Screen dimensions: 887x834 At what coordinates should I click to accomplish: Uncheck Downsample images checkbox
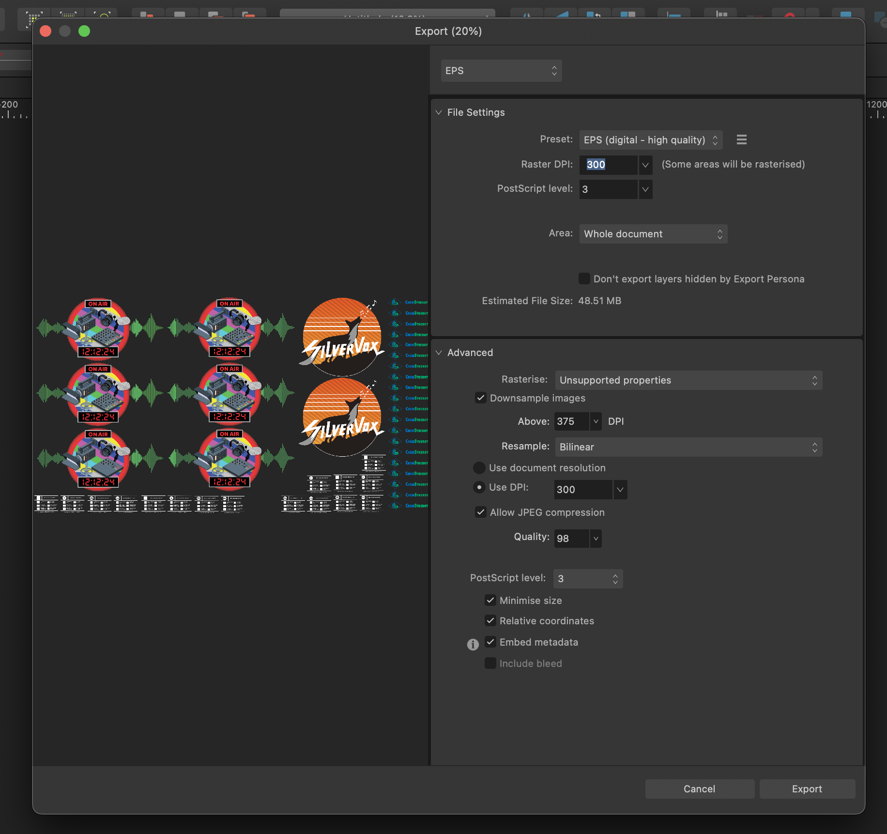pyautogui.click(x=481, y=398)
